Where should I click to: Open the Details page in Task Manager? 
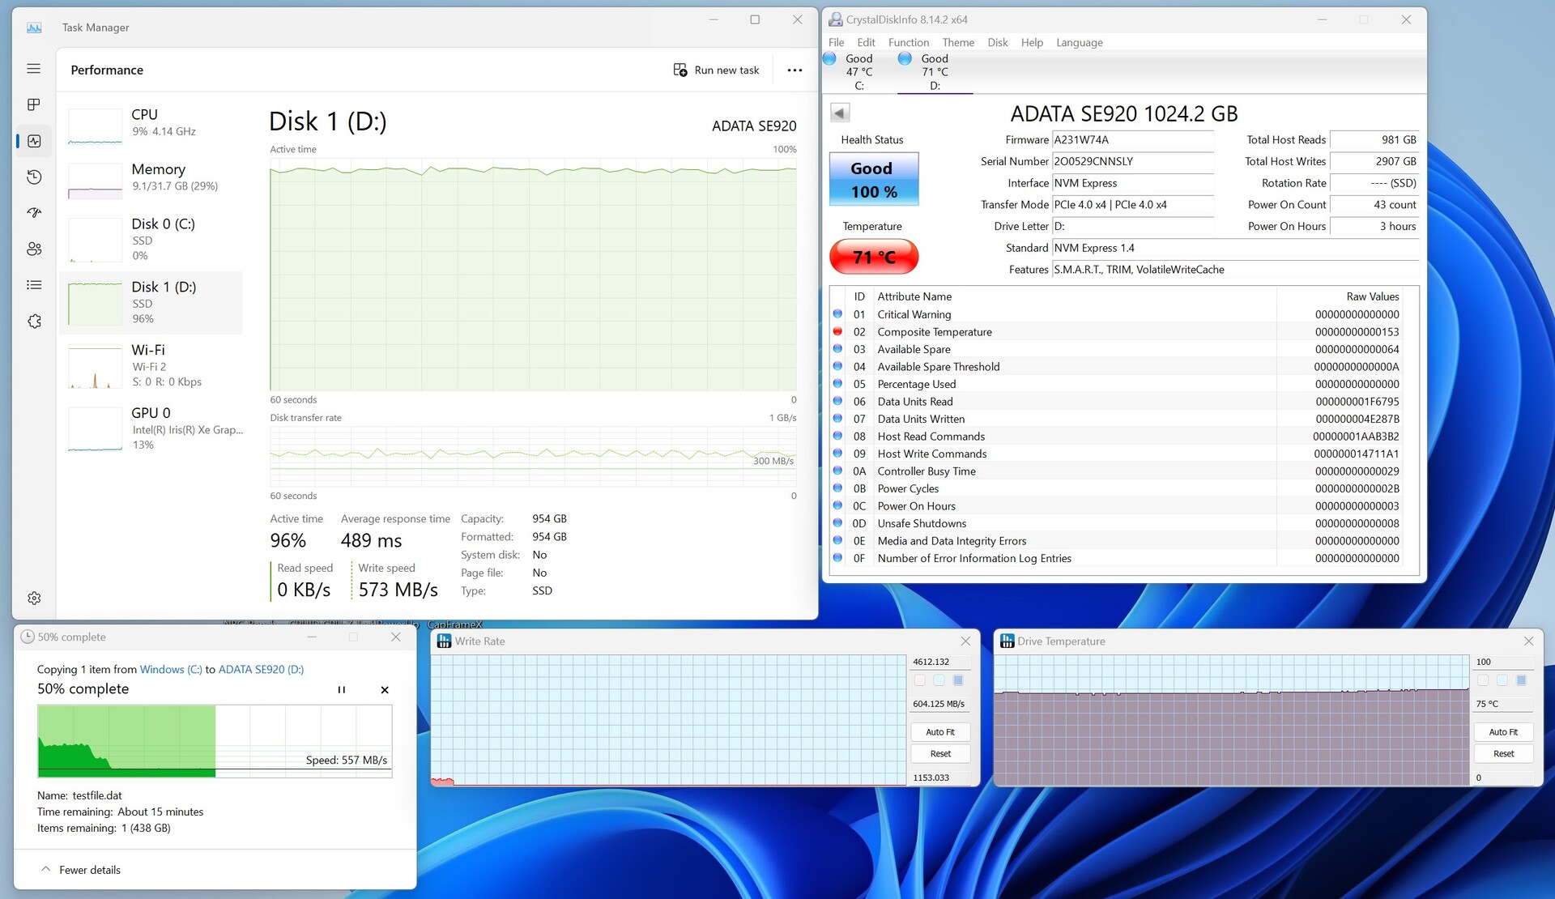(33, 285)
